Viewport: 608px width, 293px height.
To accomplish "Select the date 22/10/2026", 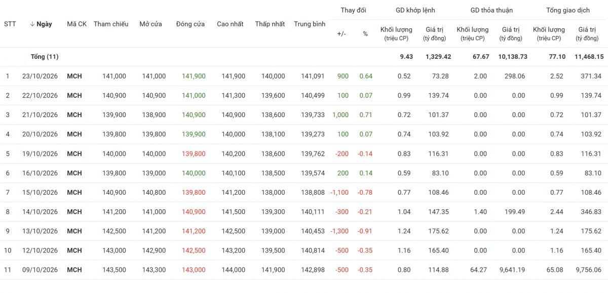I will [40, 95].
